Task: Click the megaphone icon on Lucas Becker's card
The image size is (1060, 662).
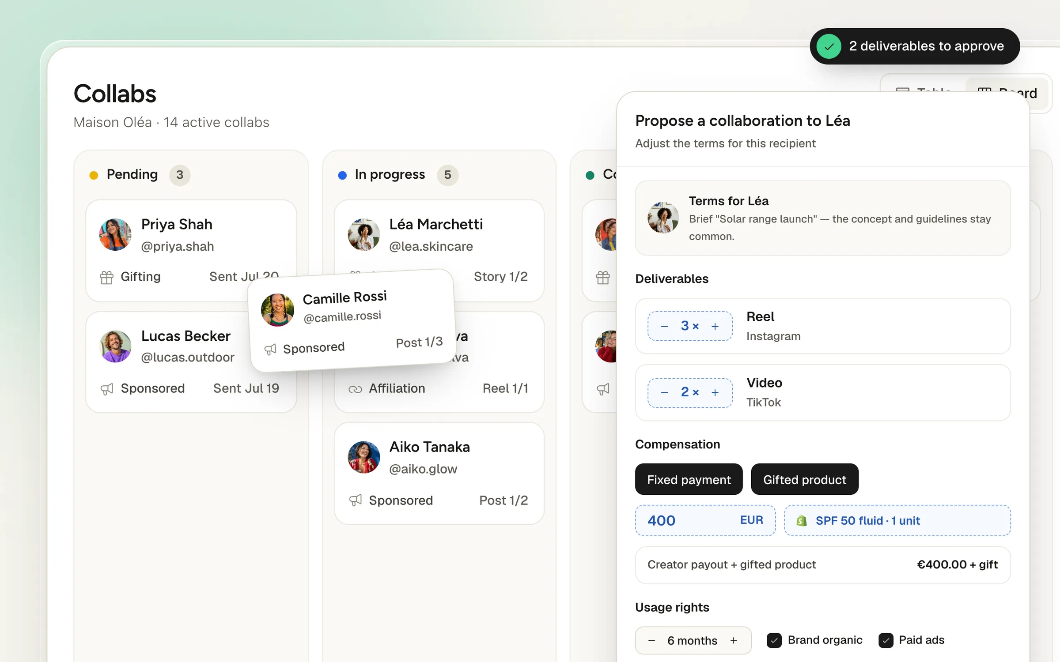Action: pos(106,389)
